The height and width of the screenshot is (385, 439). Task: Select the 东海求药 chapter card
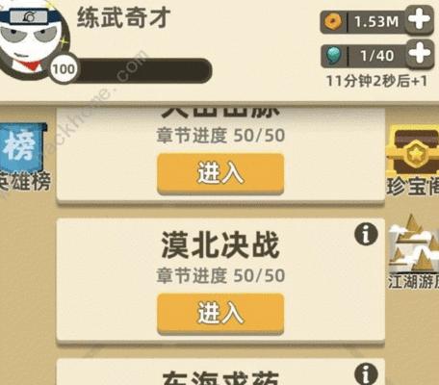click(220, 372)
